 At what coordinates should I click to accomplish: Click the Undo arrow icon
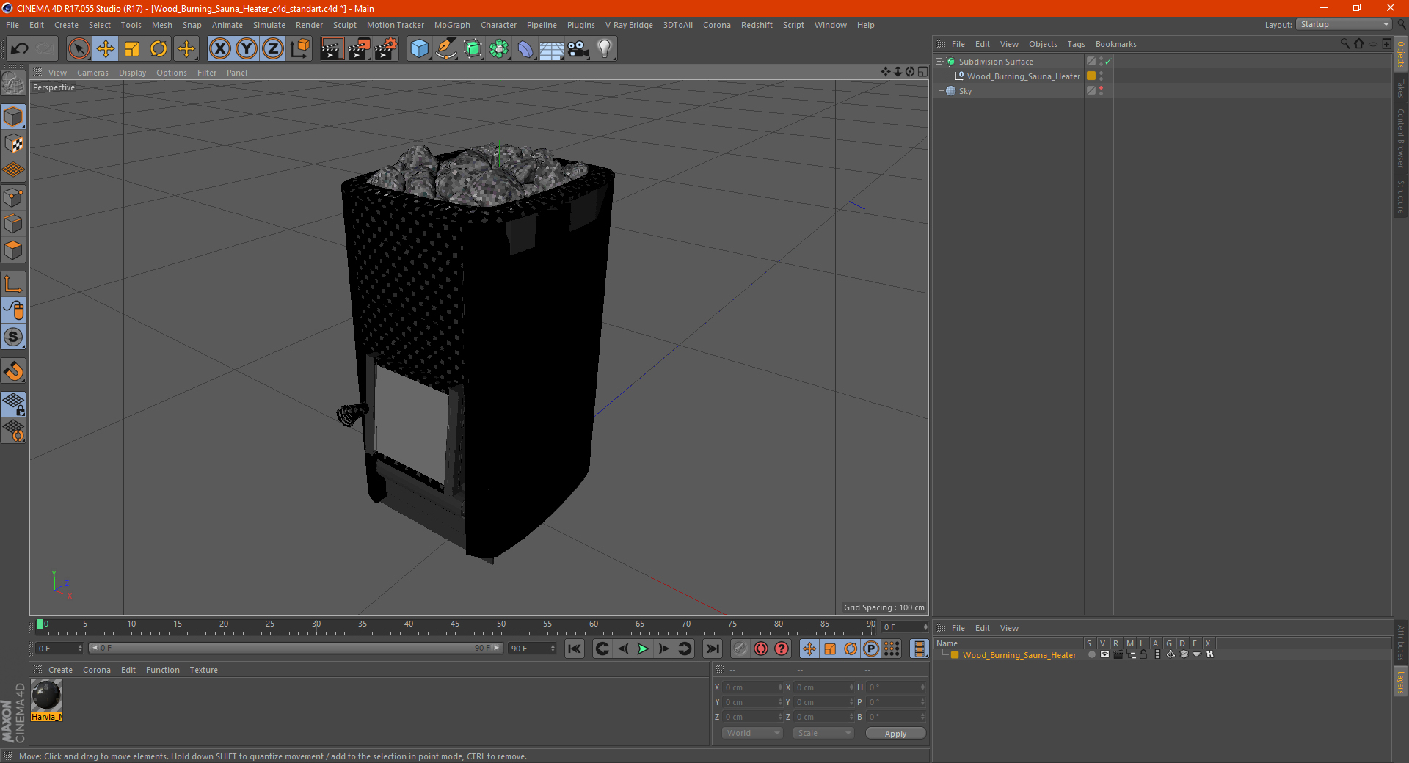coord(20,49)
